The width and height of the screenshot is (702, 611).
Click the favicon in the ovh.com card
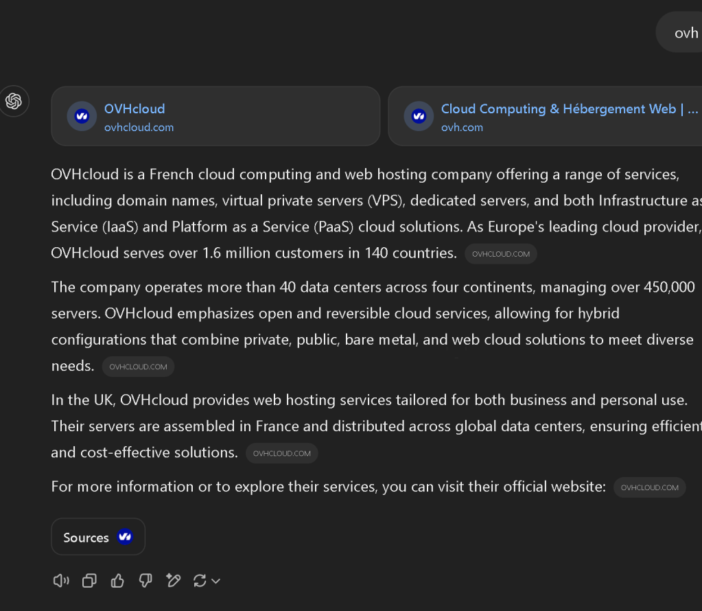pyautogui.click(x=419, y=117)
